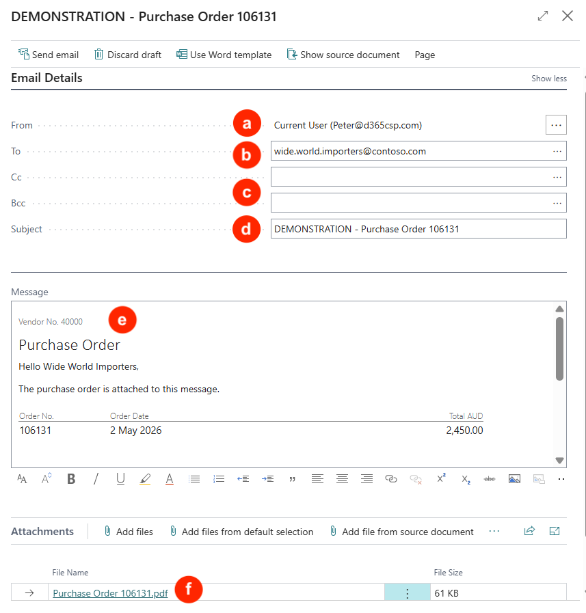Viewport: 586px width, 613px height.
Task: Apply superscript formatting
Action: click(440, 479)
